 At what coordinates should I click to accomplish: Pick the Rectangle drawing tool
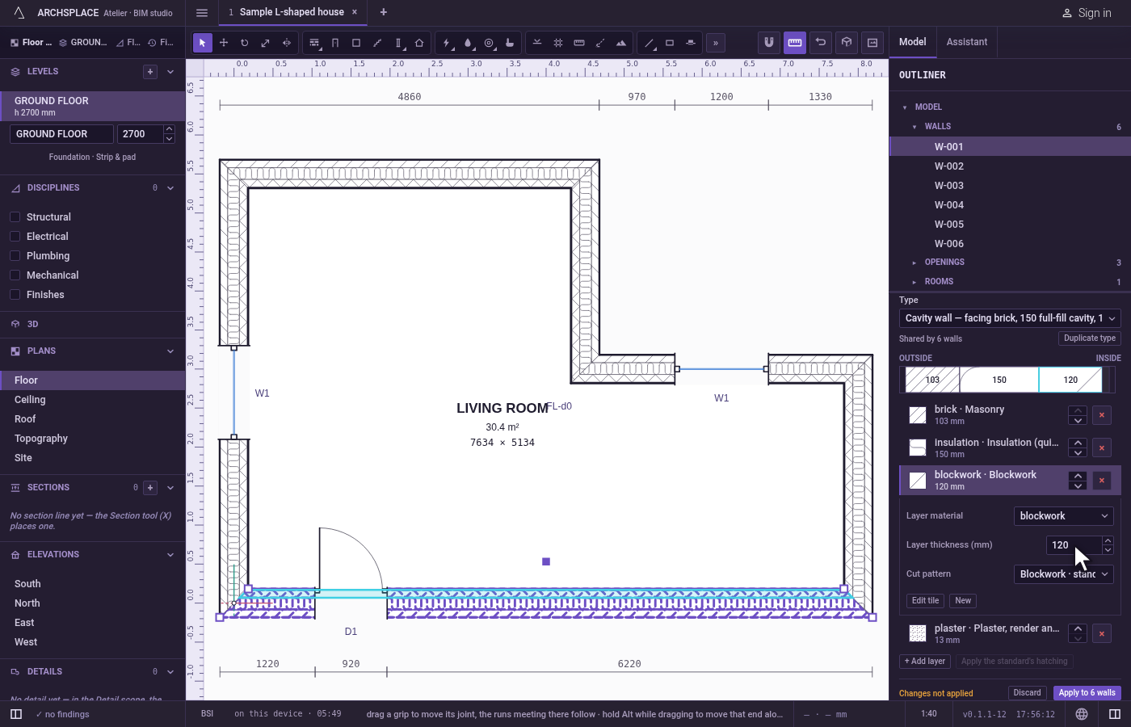pos(670,43)
